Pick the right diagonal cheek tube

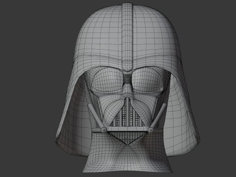point(158,118)
